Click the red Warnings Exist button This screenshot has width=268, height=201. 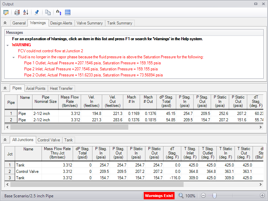click(159, 196)
